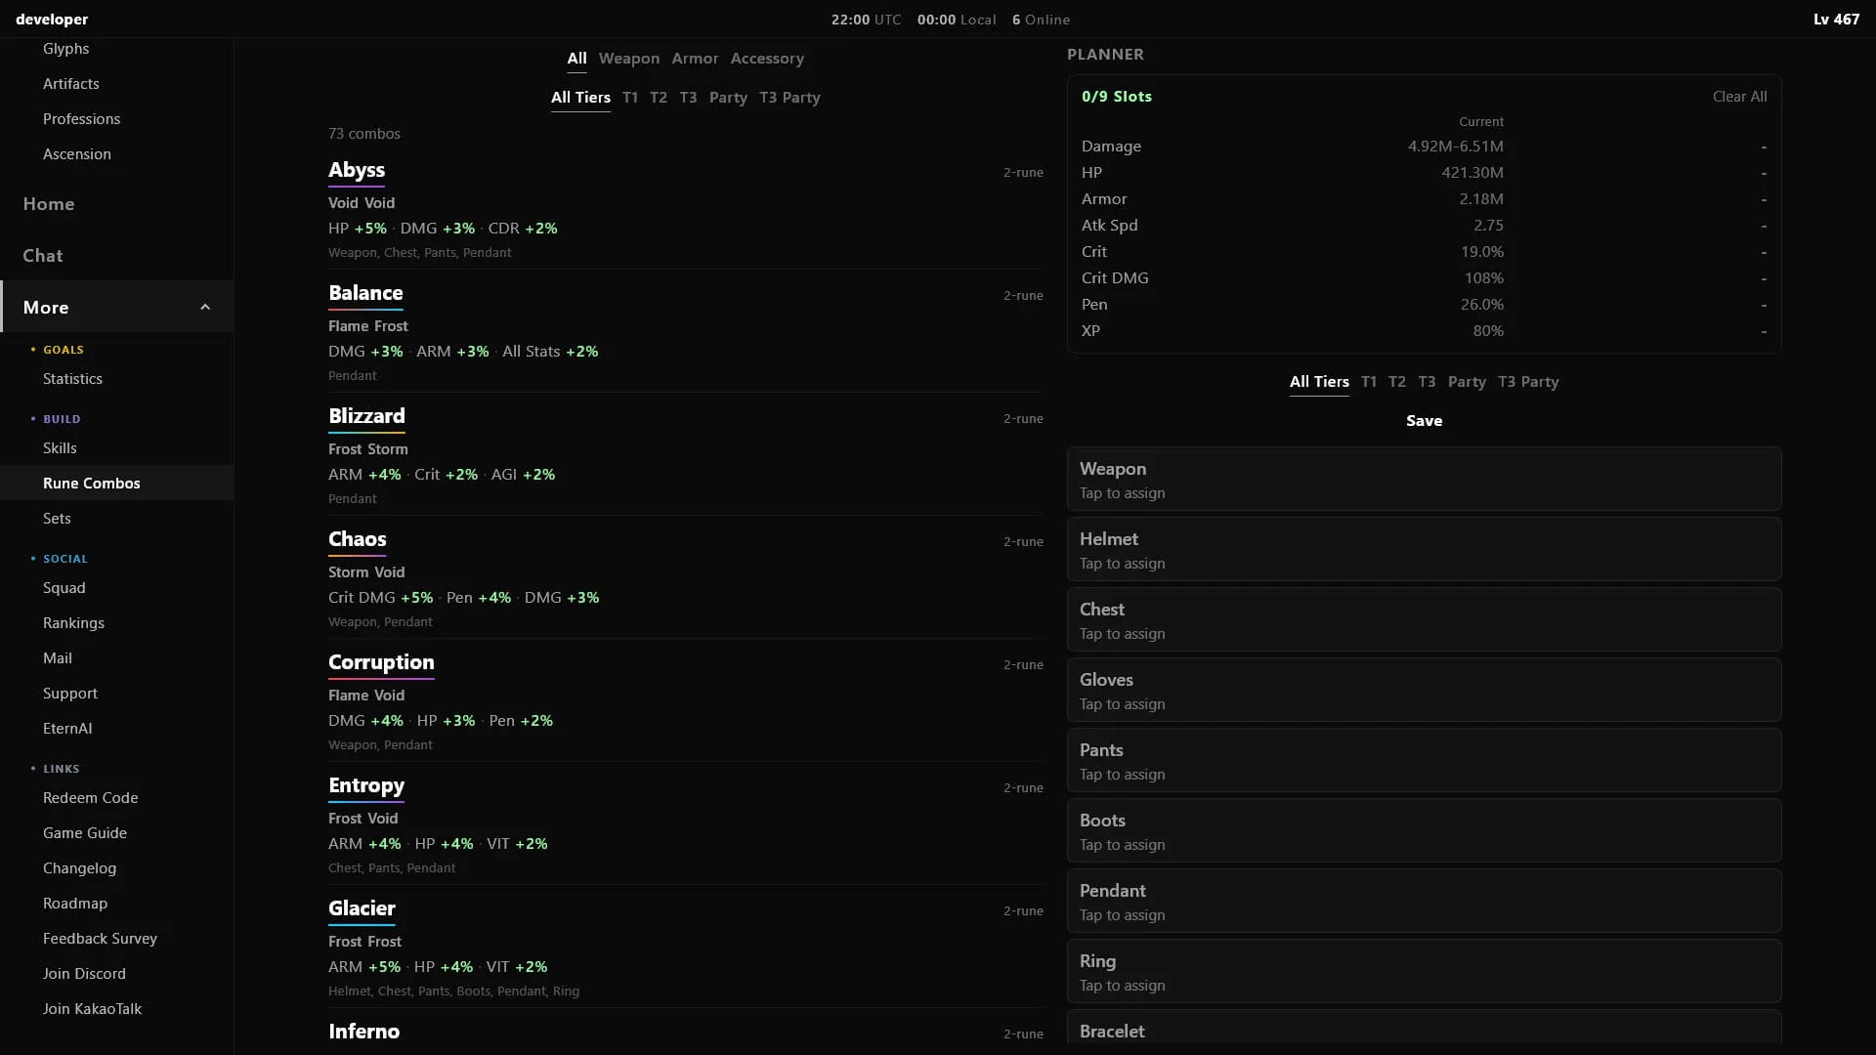
Task: Open the Blizzard rune combo
Action: click(366, 416)
